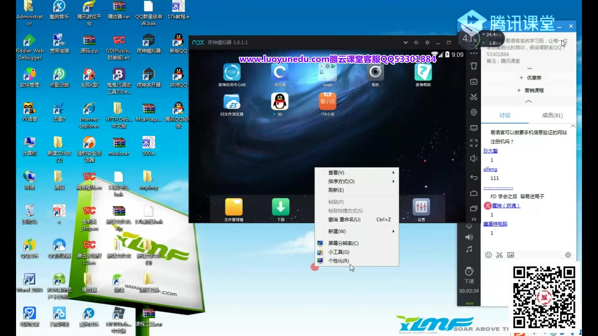Click the chat insert image icon
The height and width of the screenshot is (336, 598).
511,255
